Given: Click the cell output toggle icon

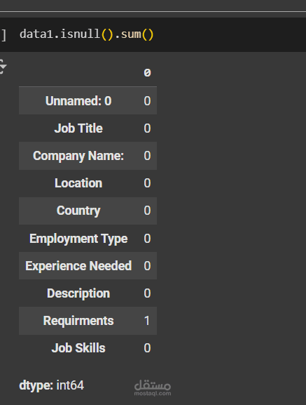Looking at the screenshot, I should tap(3, 67).
